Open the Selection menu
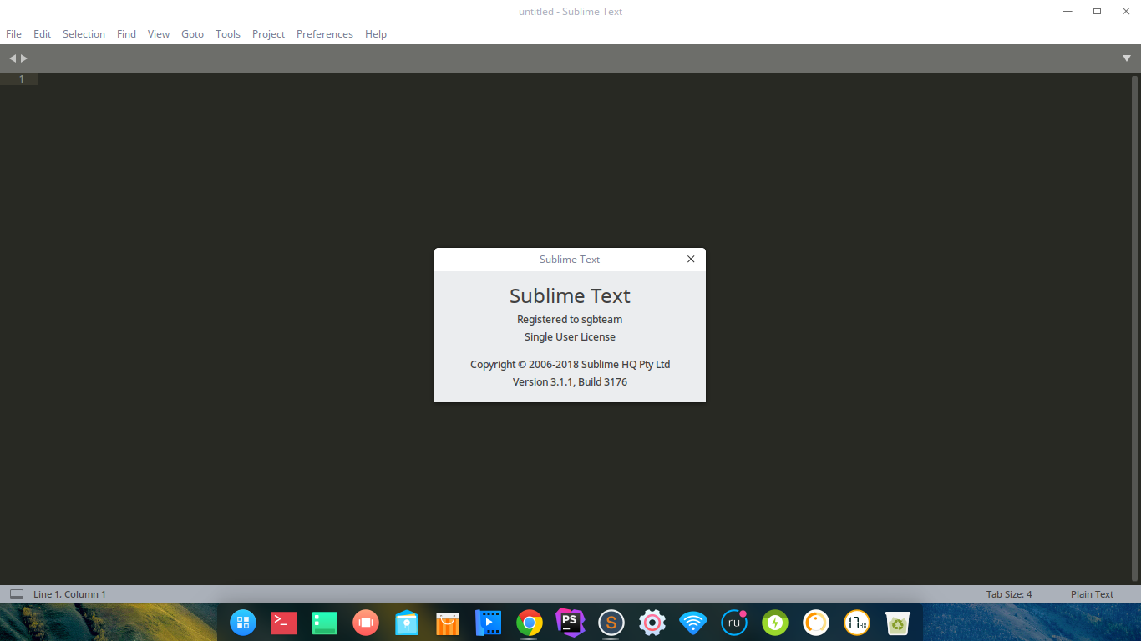The width and height of the screenshot is (1141, 641). (x=84, y=34)
